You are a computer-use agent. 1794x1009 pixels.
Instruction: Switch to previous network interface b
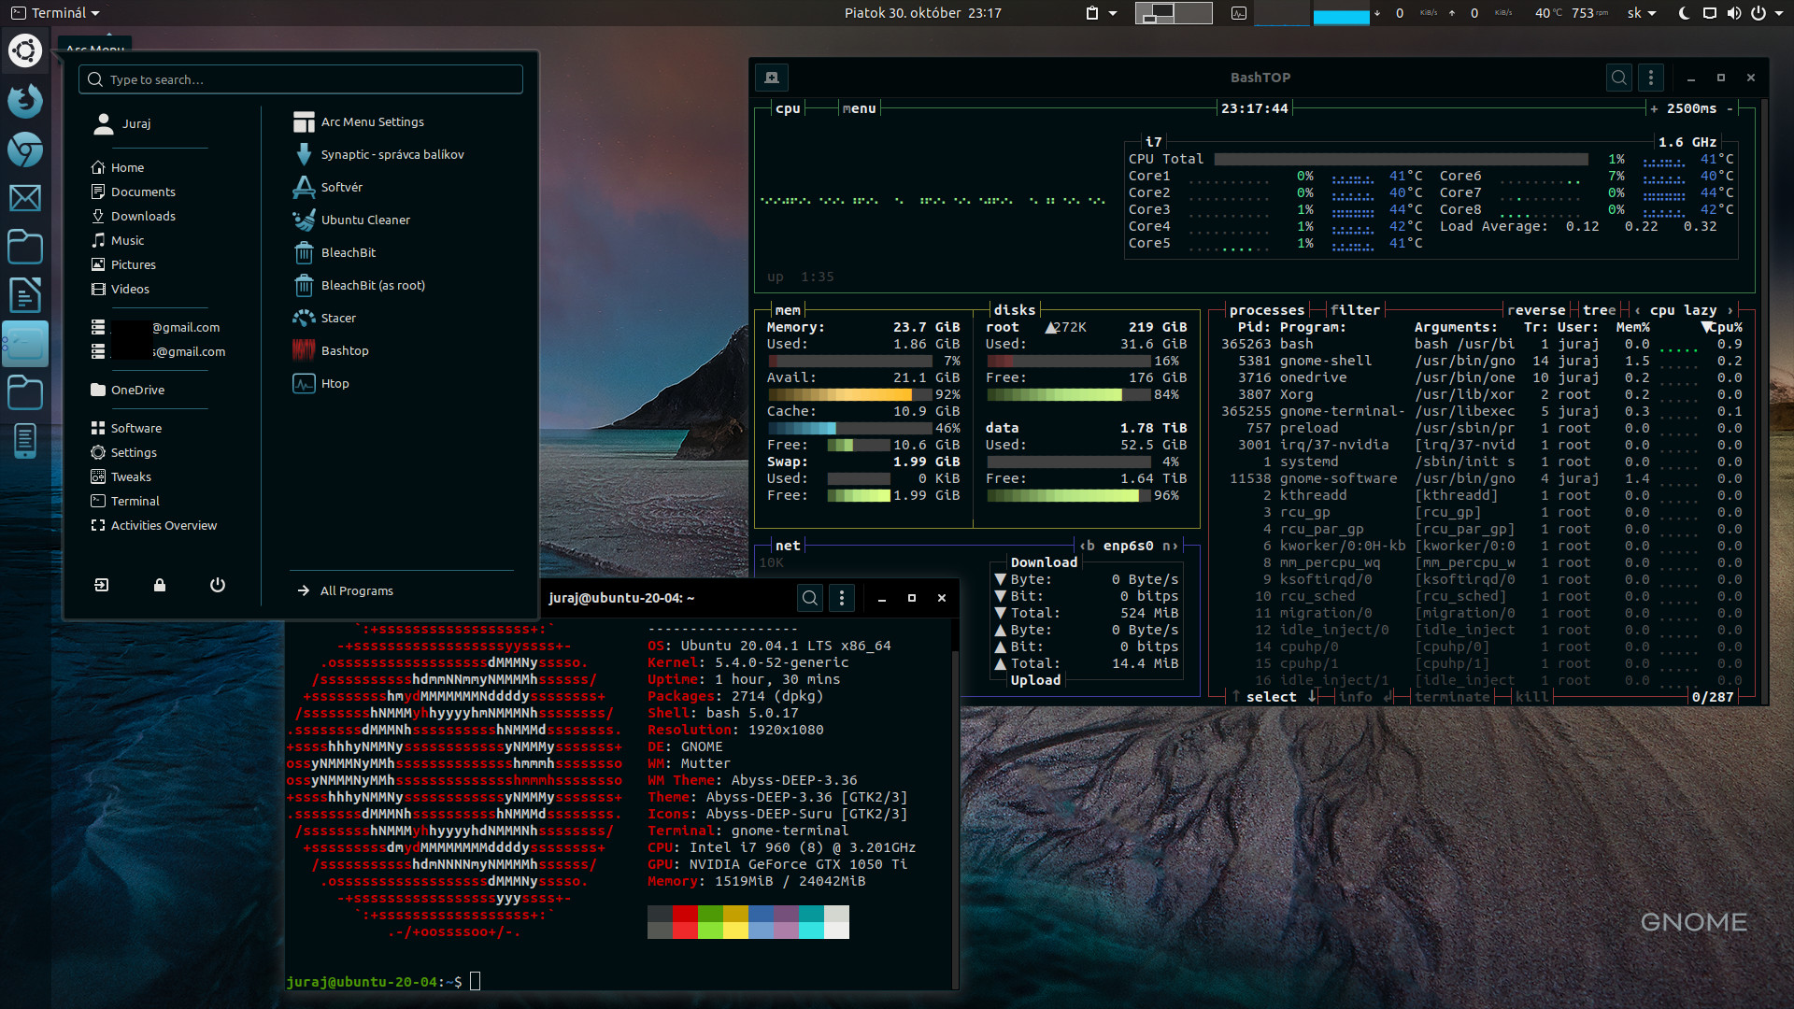(x=1088, y=546)
